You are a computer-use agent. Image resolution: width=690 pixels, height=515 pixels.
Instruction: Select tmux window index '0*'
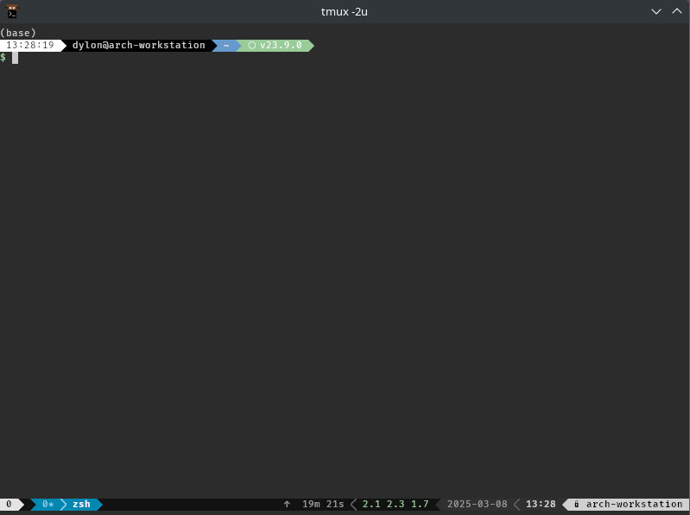click(x=48, y=504)
